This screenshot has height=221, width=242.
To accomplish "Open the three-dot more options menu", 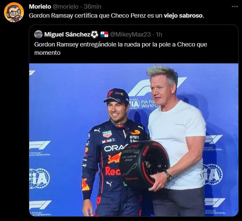I will pos(235,7).
